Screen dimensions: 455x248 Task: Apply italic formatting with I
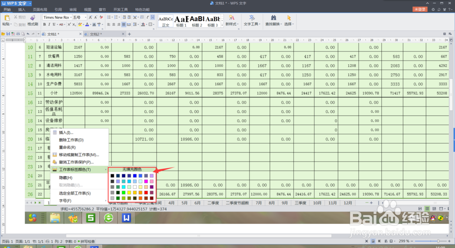point(49,25)
